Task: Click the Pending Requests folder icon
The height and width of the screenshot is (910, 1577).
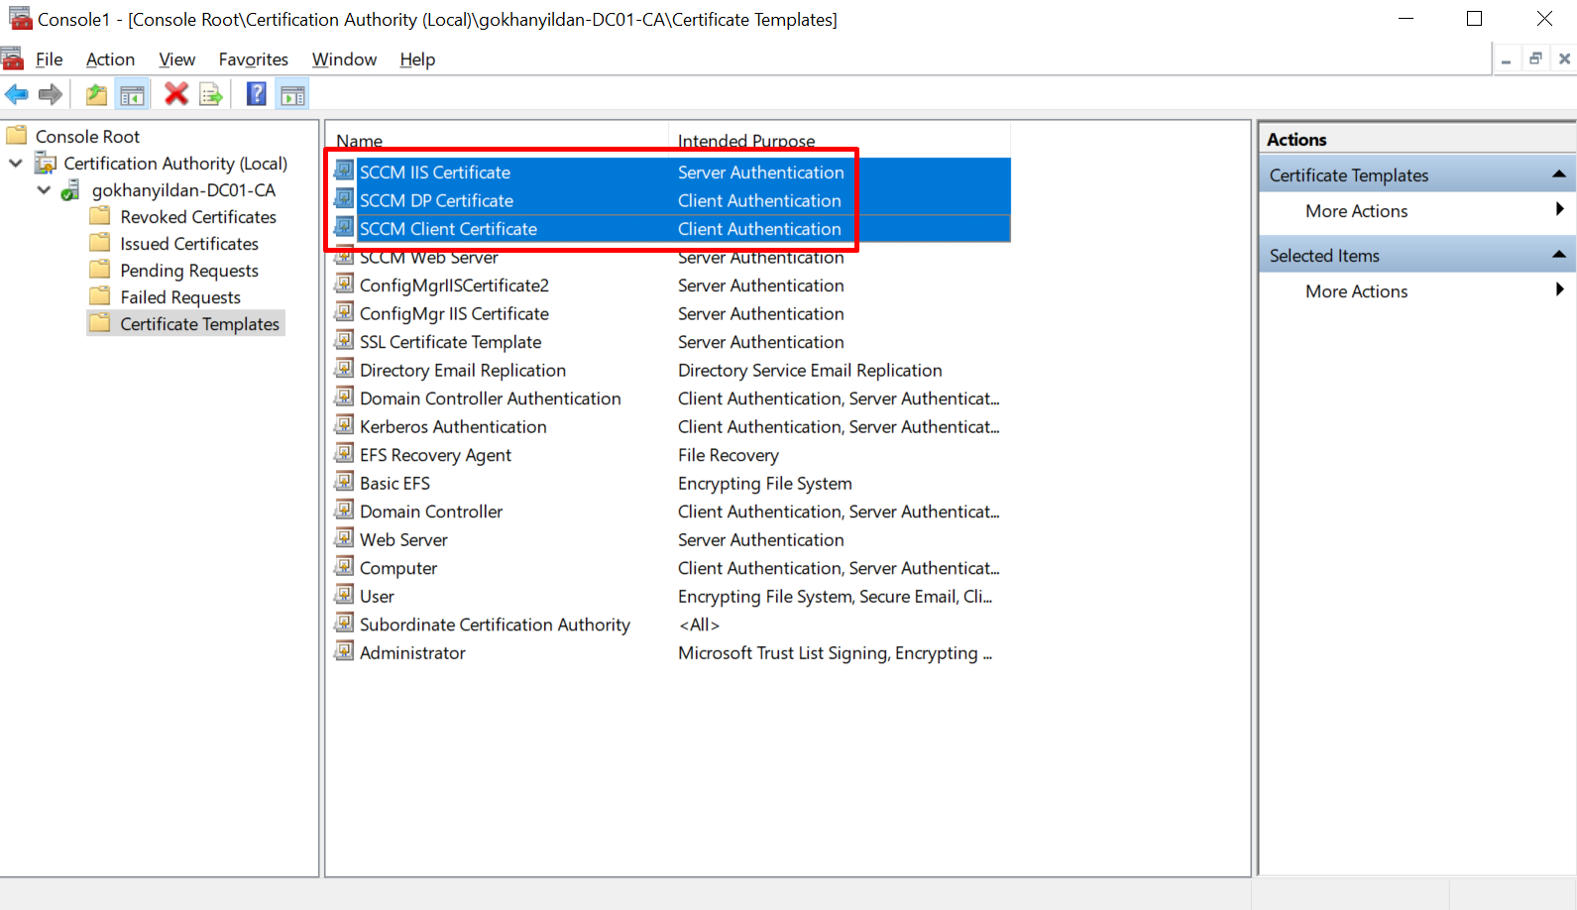Action: coord(100,269)
